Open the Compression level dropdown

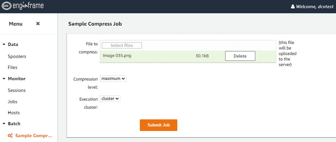click(x=113, y=79)
